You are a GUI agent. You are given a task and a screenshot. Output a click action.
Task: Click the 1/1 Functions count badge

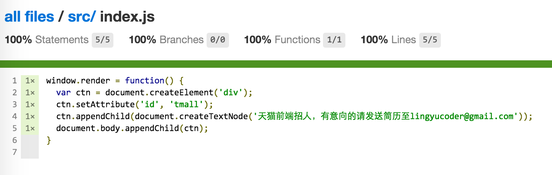pyautogui.click(x=334, y=40)
